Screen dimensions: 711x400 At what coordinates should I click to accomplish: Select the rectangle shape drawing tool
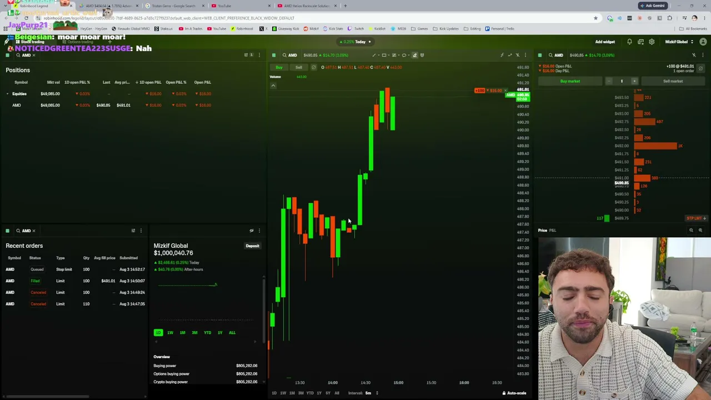coord(384,55)
